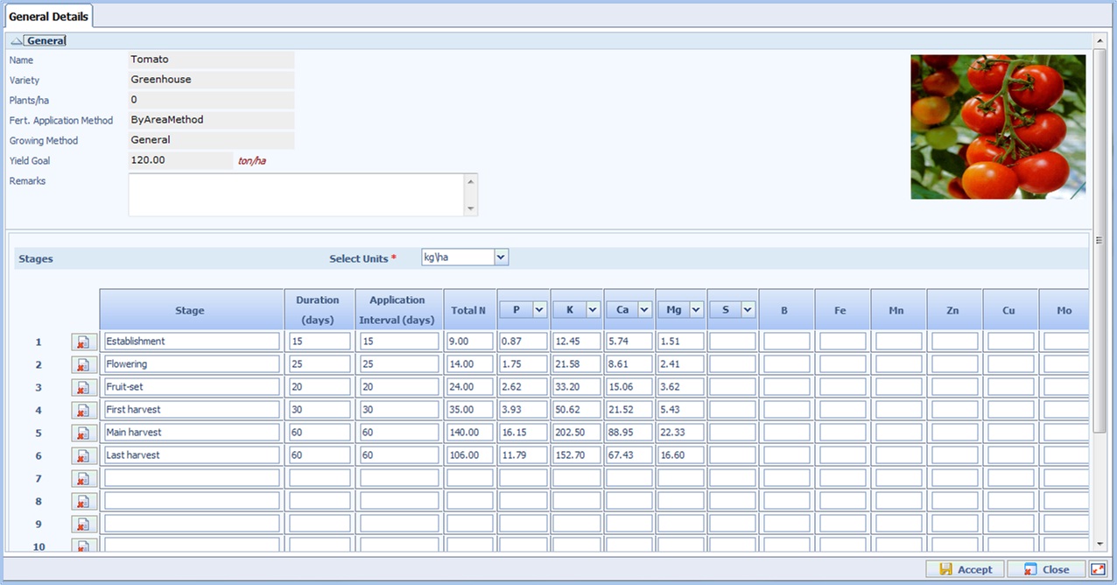This screenshot has width=1117, height=585.
Task: Switch to the General Details tab
Action: coord(48,17)
